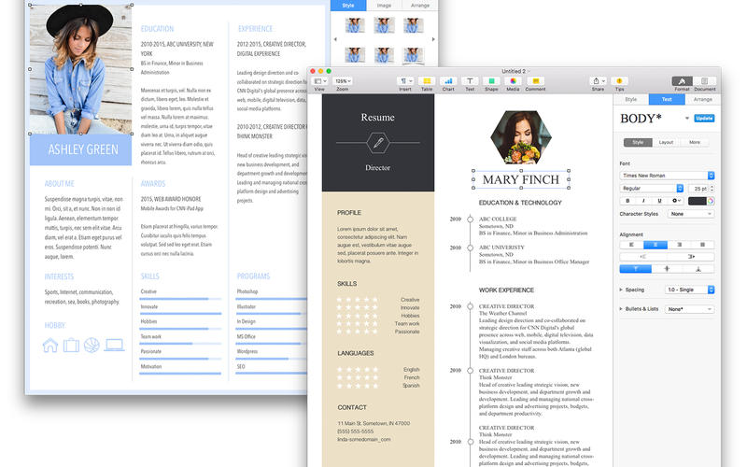Open the Arrange tab in back window
The width and height of the screenshot is (747, 467).
coord(419,6)
